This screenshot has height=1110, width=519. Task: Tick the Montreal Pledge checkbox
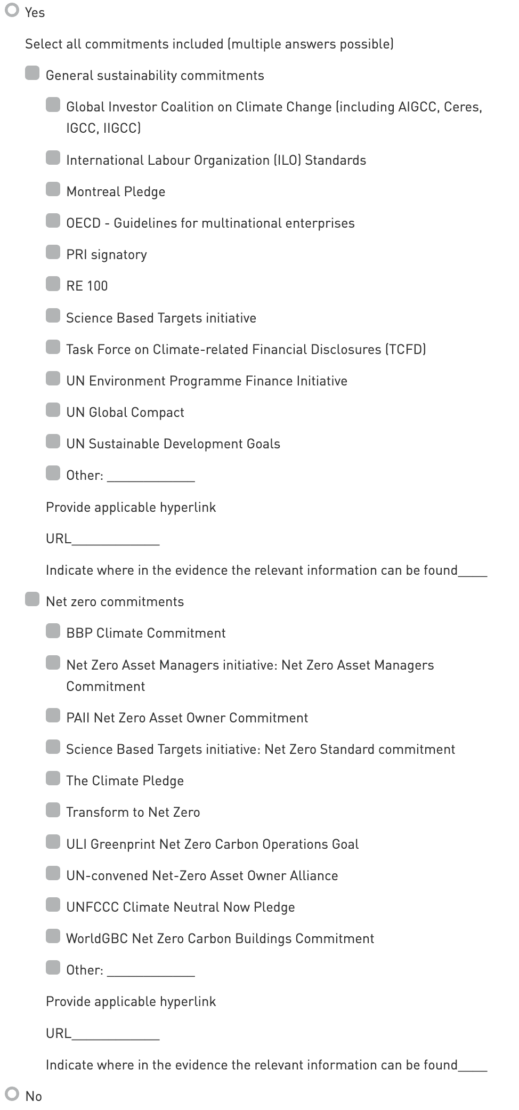coord(53,189)
